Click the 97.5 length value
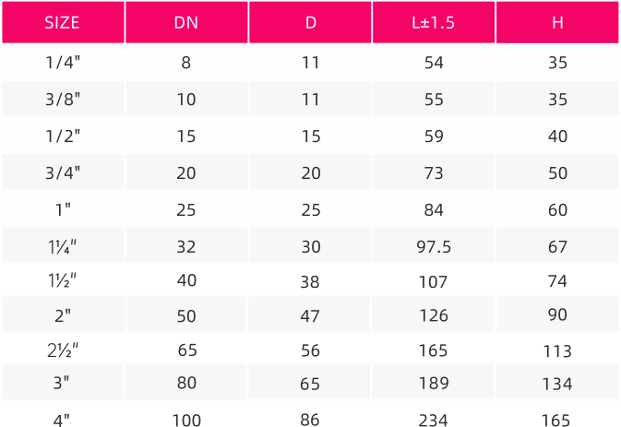The width and height of the screenshot is (621, 427). click(434, 247)
